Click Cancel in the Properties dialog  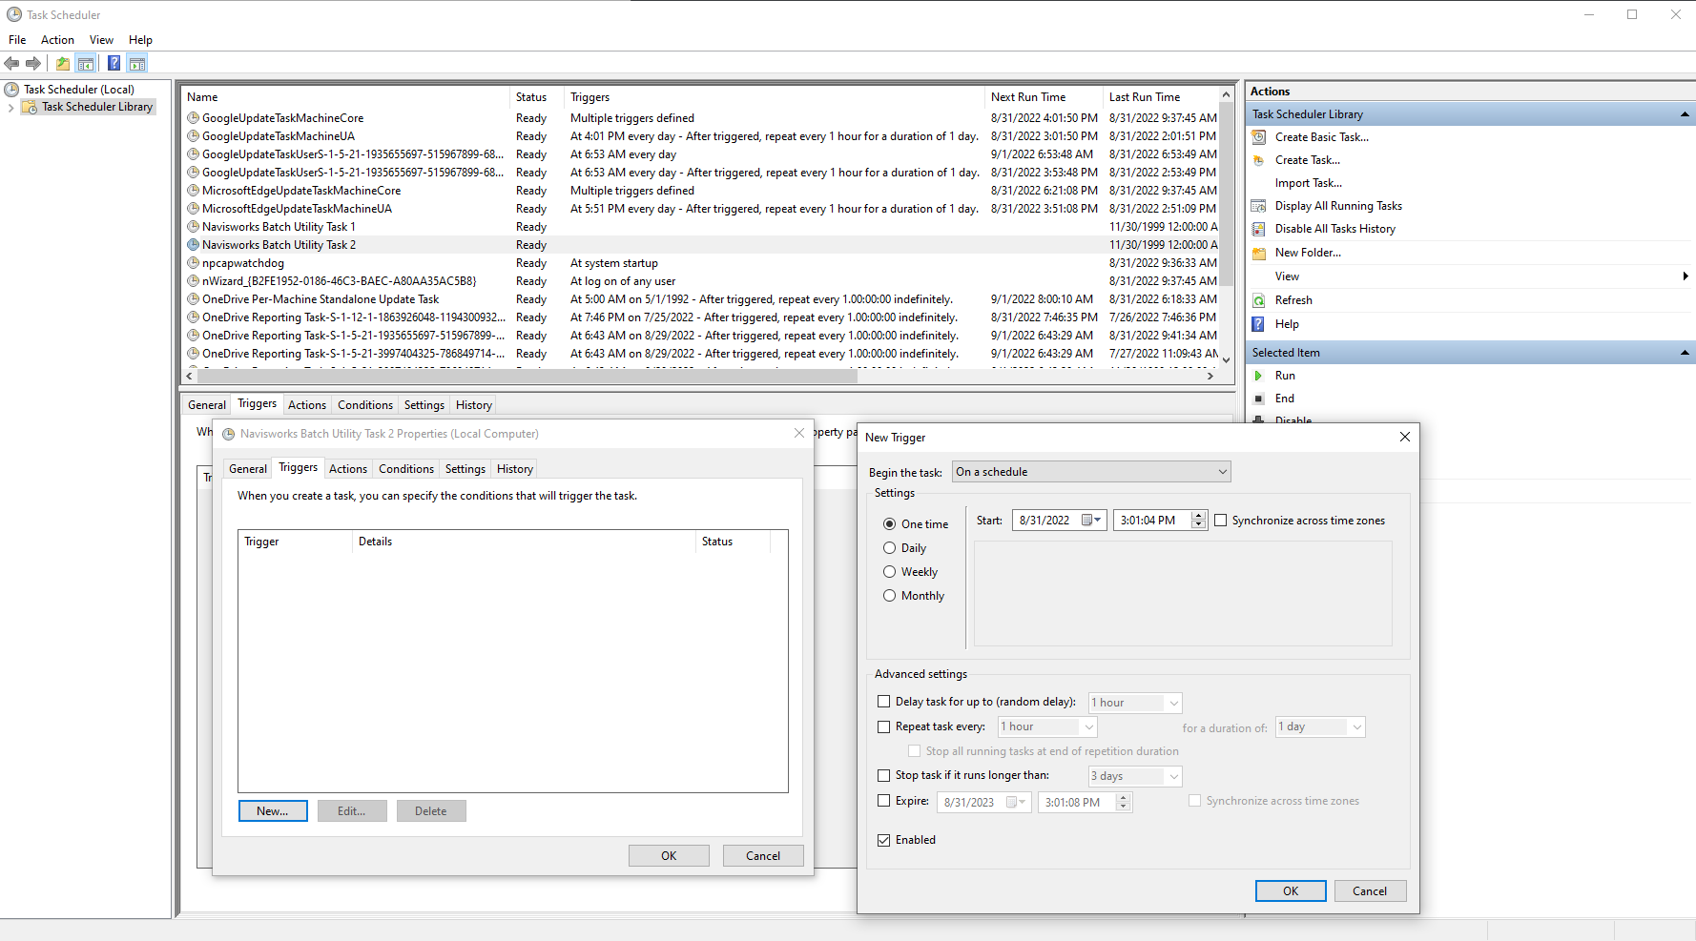pyautogui.click(x=763, y=856)
